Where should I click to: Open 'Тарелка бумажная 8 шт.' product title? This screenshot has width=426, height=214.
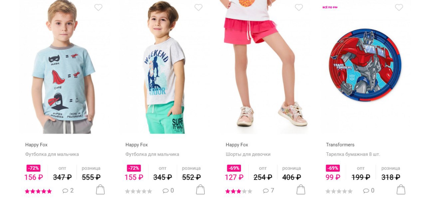353,154
